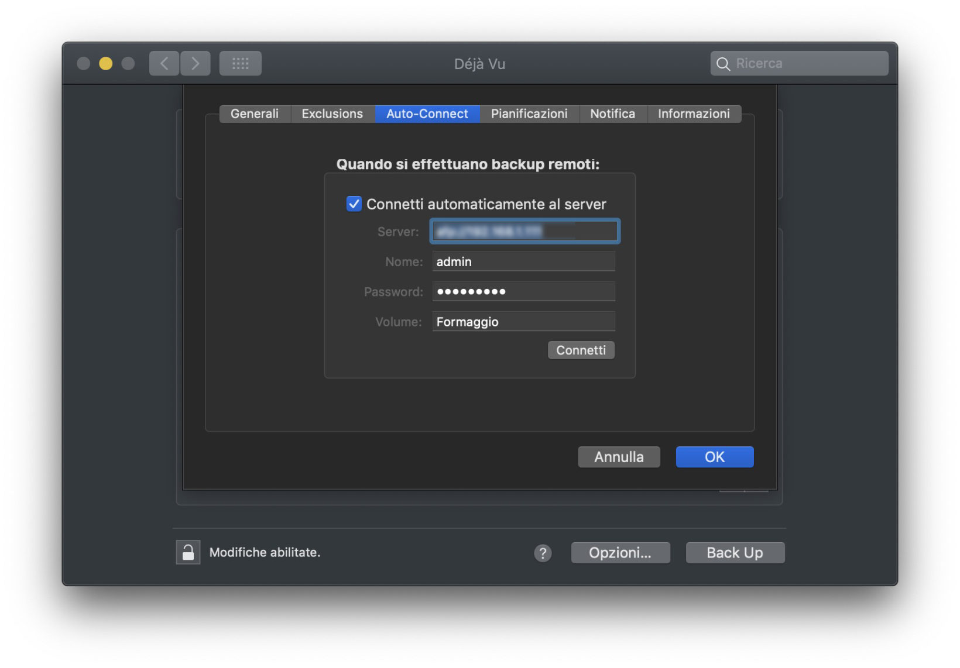Go back with the left chevron button
Viewport: 960px width, 668px height.
pyautogui.click(x=164, y=63)
